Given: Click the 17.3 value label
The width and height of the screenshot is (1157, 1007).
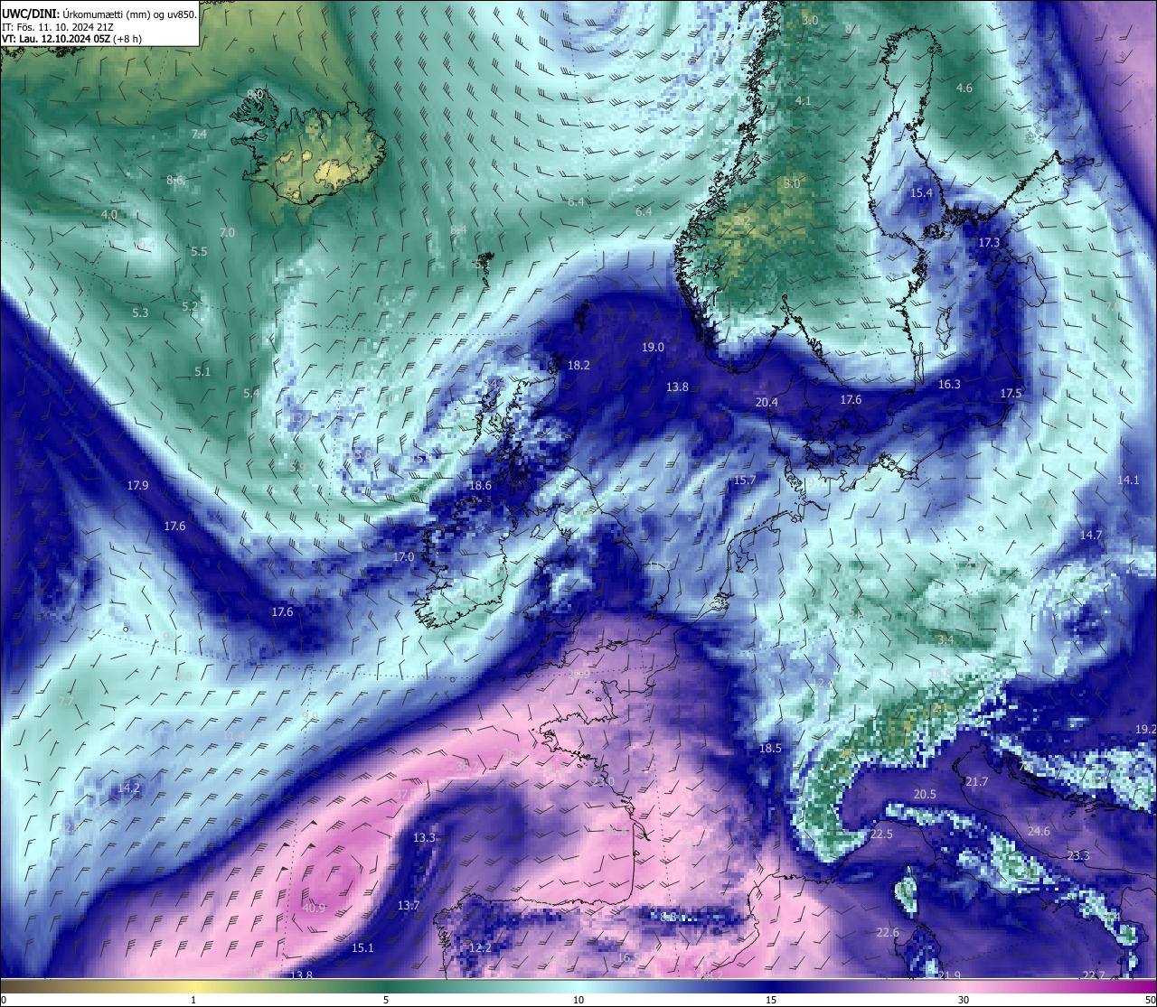Looking at the screenshot, I should 989,243.
